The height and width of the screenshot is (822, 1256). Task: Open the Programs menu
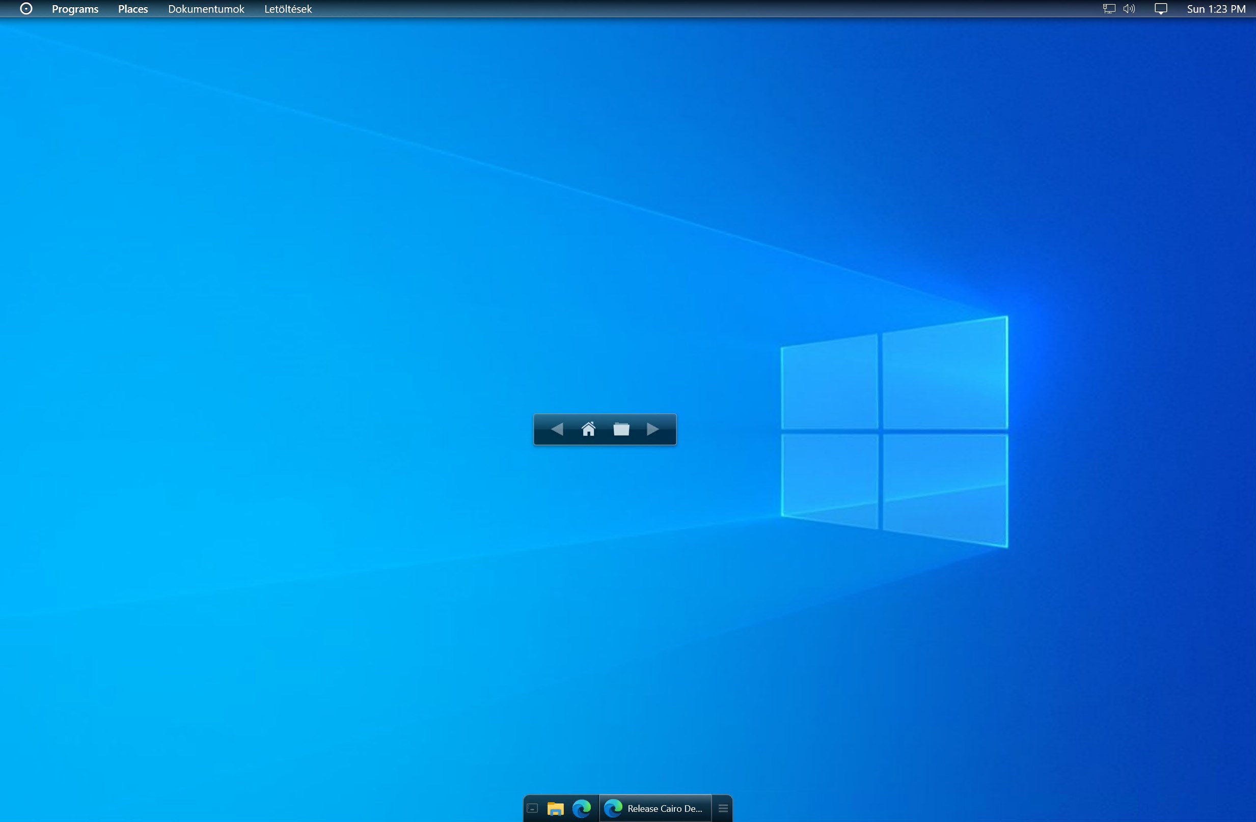pyautogui.click(x=75, y=9)
